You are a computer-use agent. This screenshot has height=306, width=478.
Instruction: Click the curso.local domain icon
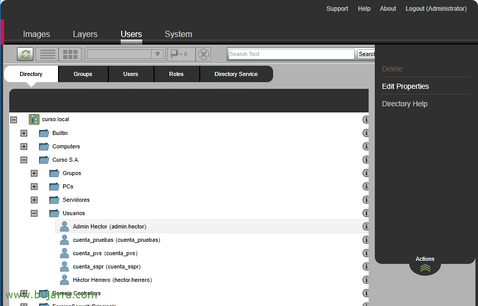pos(34,120)
